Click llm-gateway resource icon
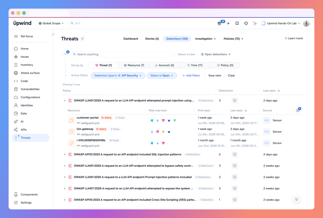 [x=72, y=131]
